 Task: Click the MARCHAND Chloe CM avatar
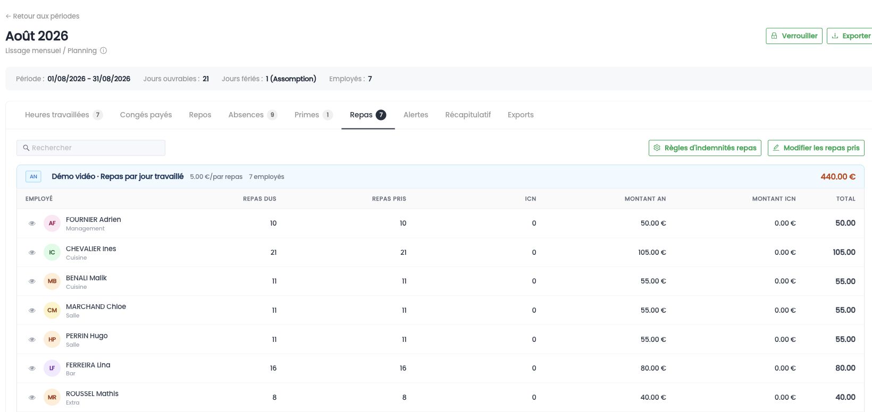(52, 311)
